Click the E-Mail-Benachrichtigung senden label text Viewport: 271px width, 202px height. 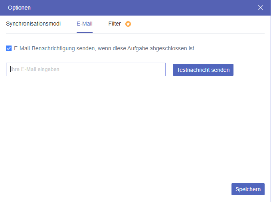tap(105, 49)
